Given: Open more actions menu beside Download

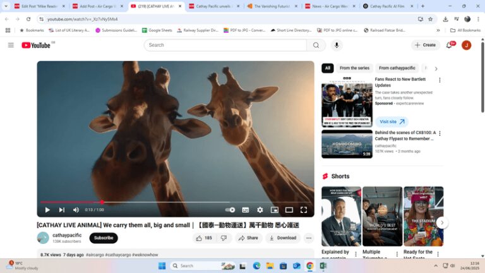Looking at the screenshot, I should point(309,238).
